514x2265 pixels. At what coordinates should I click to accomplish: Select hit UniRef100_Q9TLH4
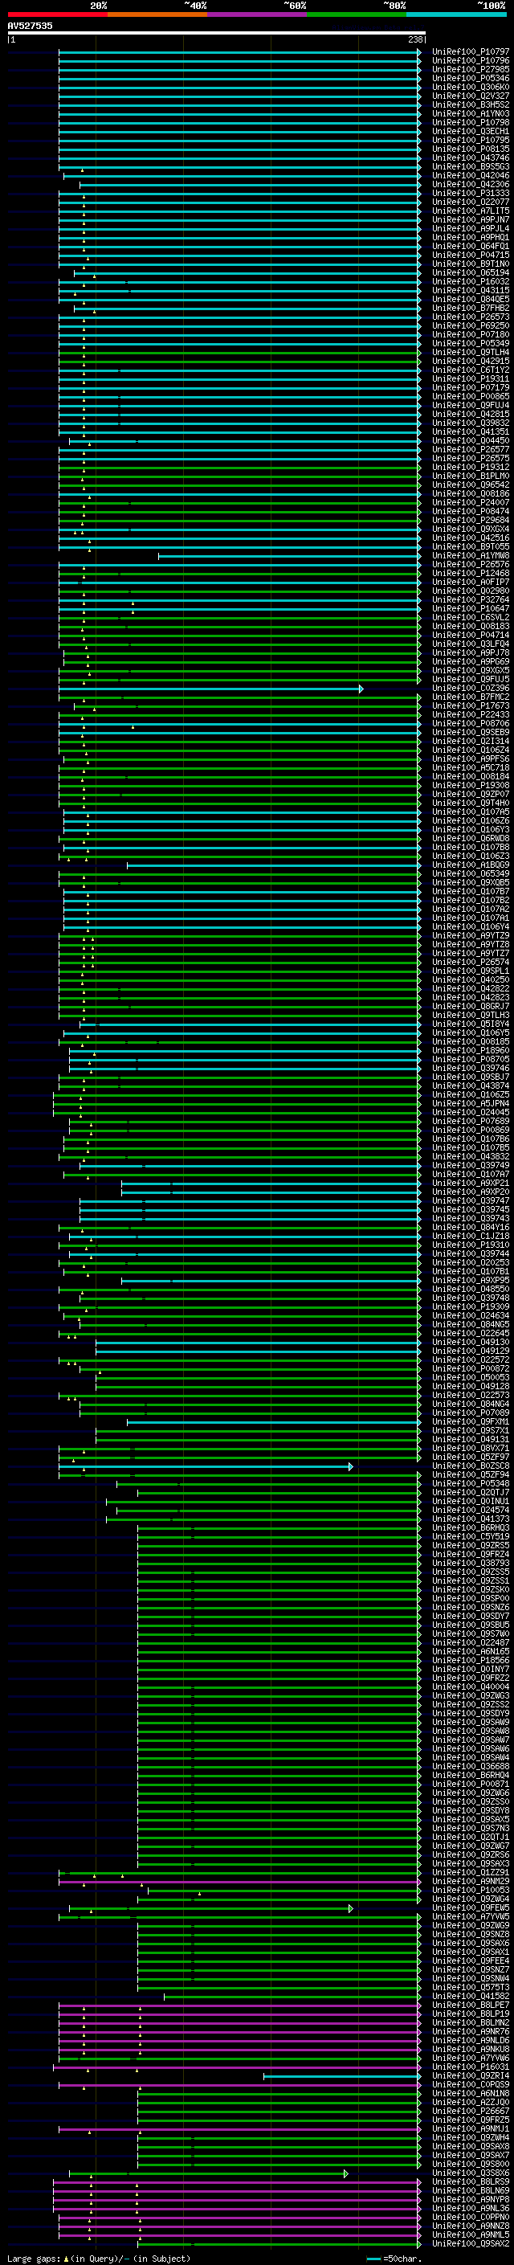(471, 353)
